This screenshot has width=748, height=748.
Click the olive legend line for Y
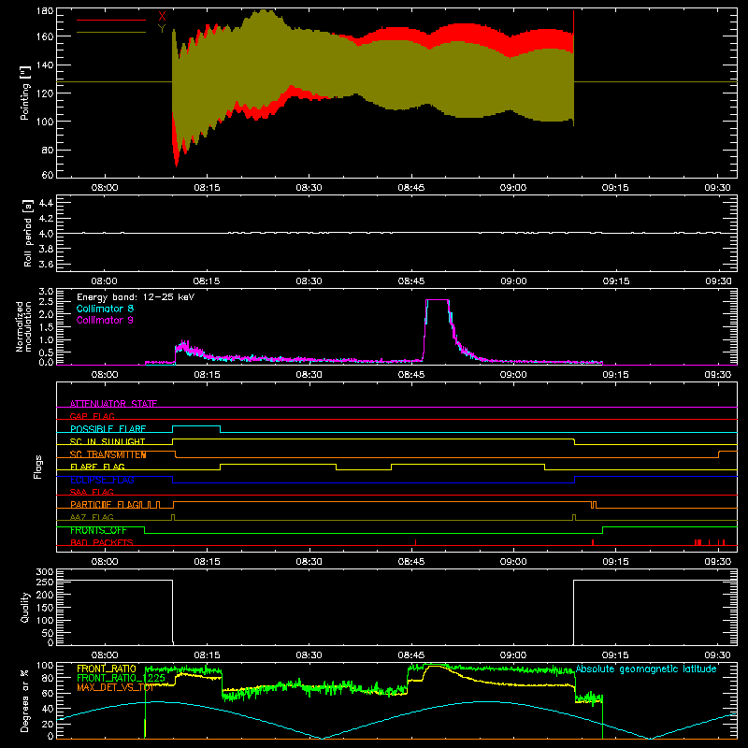pos(111,32)
